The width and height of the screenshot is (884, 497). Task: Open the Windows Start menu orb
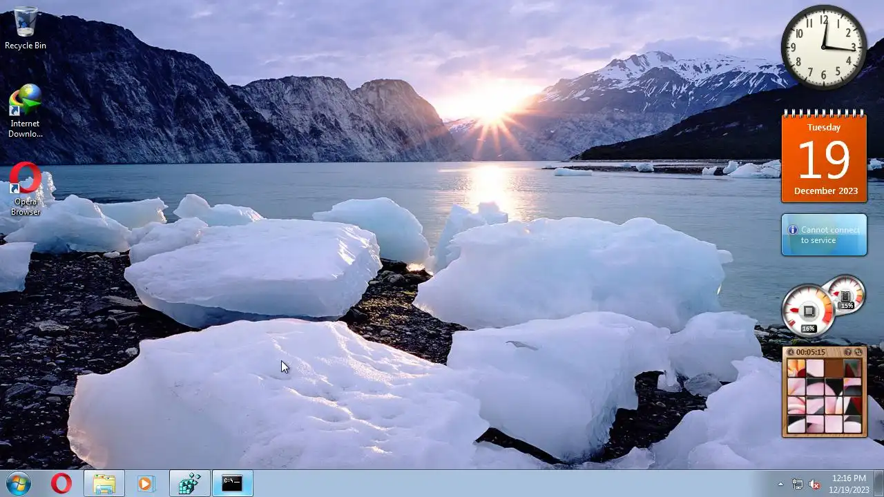point(19,483)
